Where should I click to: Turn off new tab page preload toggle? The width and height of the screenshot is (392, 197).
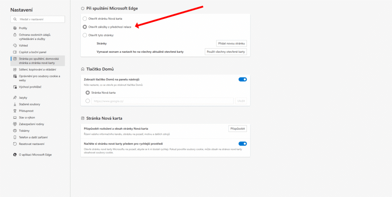tap(242, 144)
